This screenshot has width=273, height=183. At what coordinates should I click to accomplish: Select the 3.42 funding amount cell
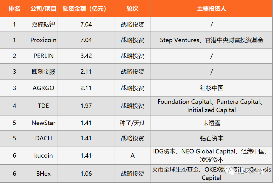[86, 56]
